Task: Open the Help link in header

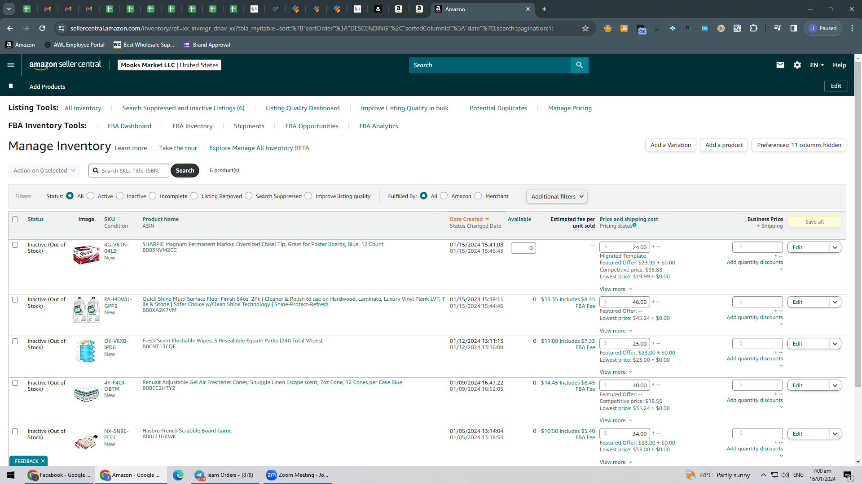Action: [839, 65]
